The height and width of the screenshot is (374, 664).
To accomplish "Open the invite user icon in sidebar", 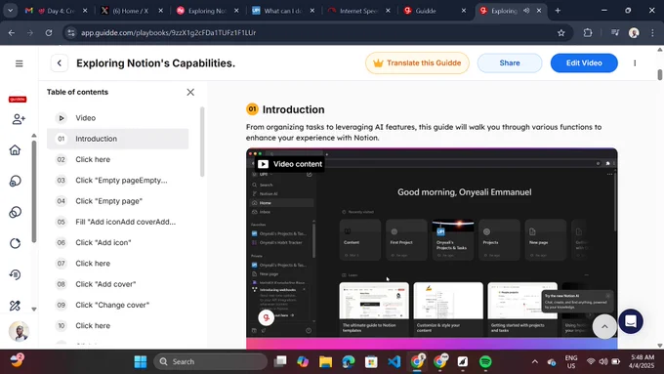I will pyautogui.click(x=19, y=119).
